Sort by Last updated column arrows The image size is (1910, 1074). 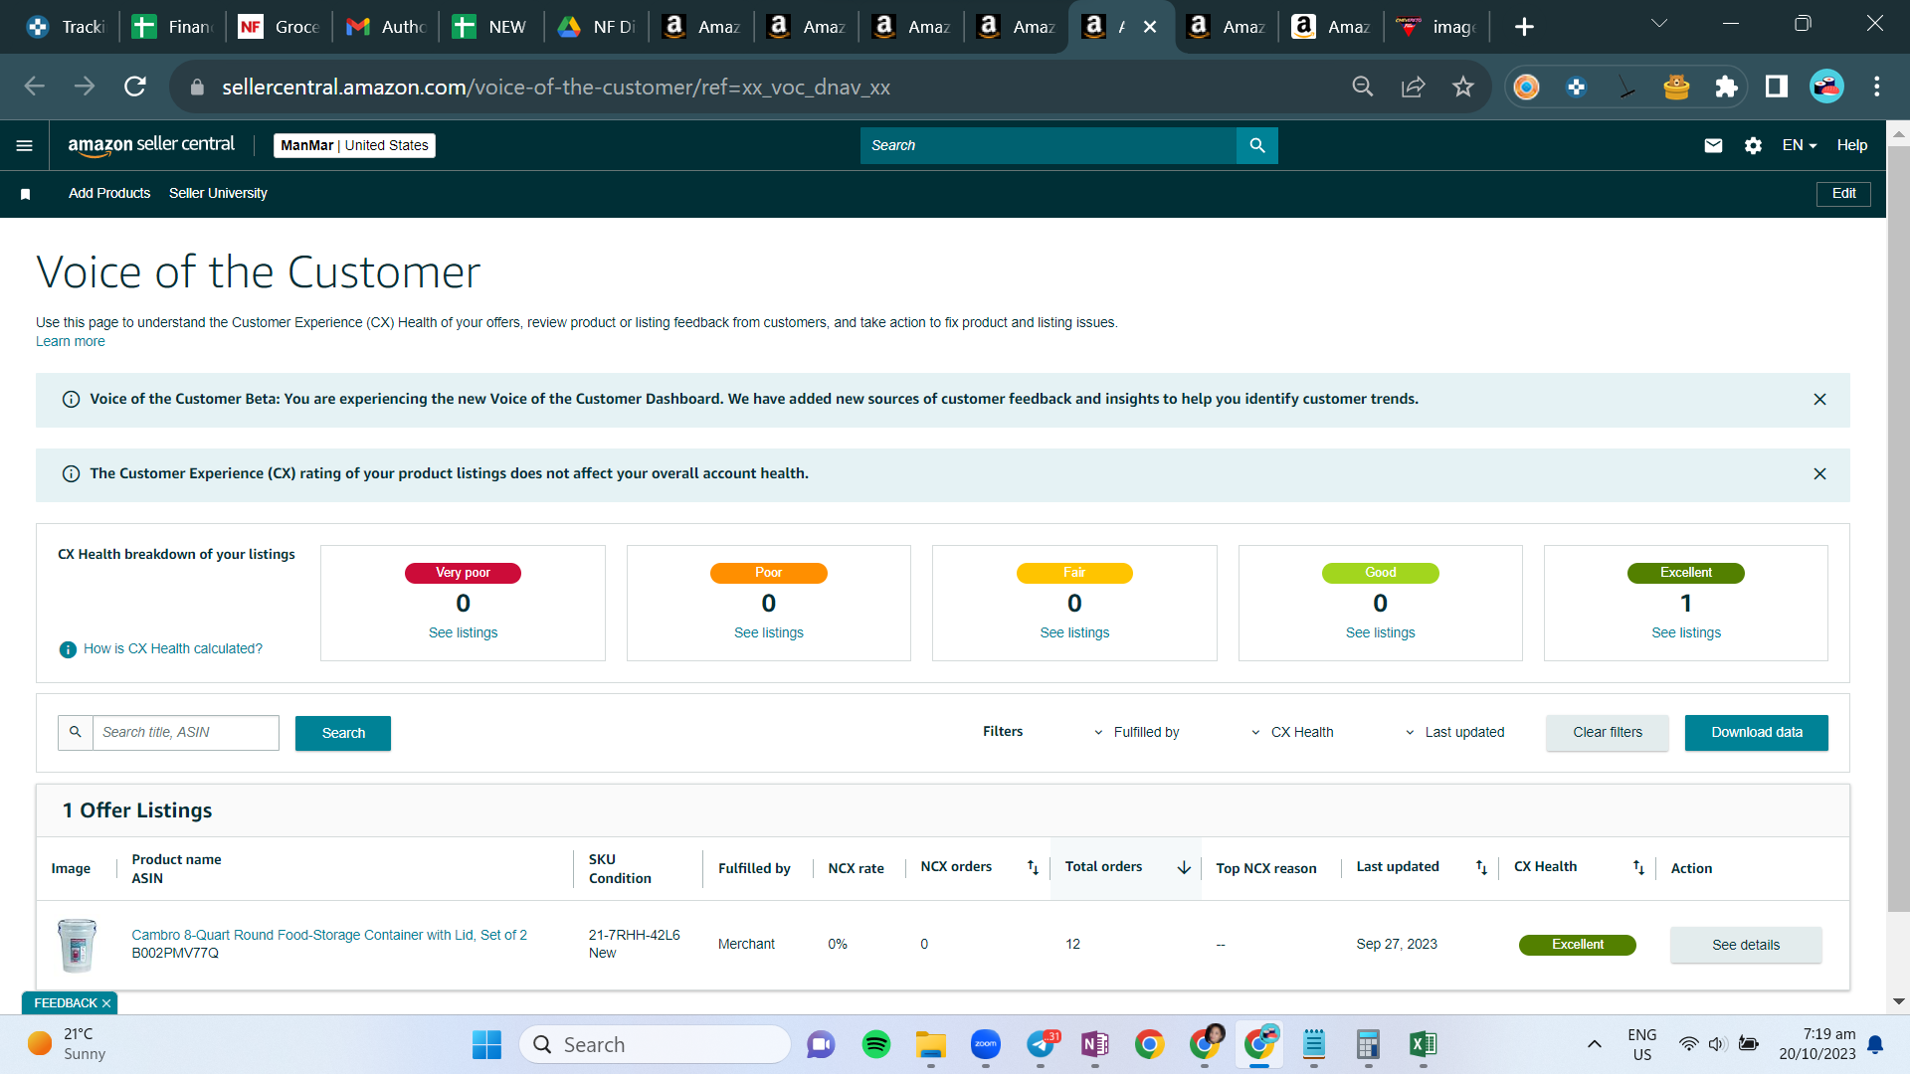1481,868
